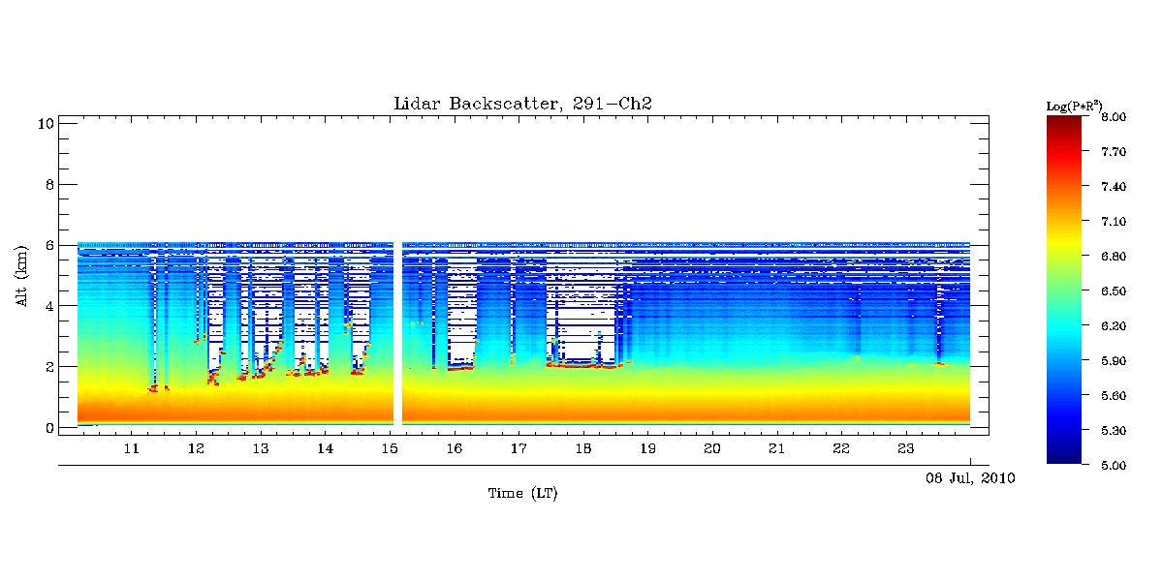The height and width of the screenshot is (581, 1163).
Task: Click the time axis tick label 22
Action: (841, 449)
